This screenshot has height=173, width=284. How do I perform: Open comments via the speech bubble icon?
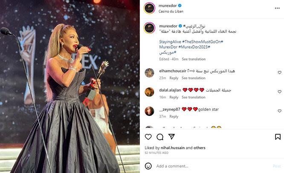tap(160, 137)
